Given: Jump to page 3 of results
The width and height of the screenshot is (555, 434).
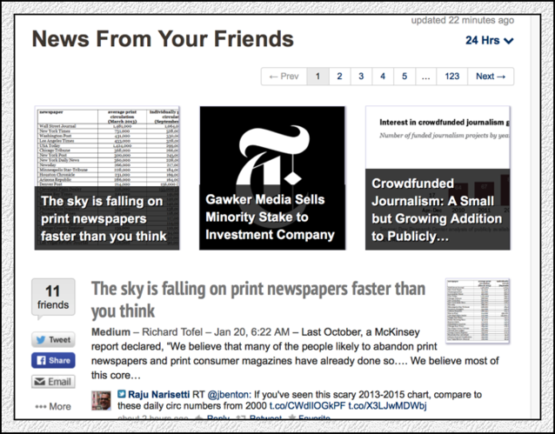Looking at the screenshot, I should point(361,77).
